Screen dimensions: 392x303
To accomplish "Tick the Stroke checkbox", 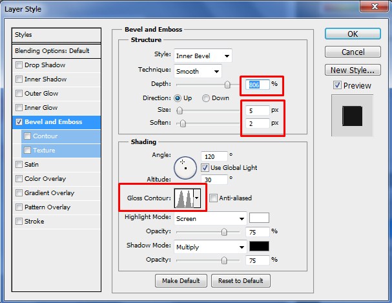I will [x=19, y=222].
